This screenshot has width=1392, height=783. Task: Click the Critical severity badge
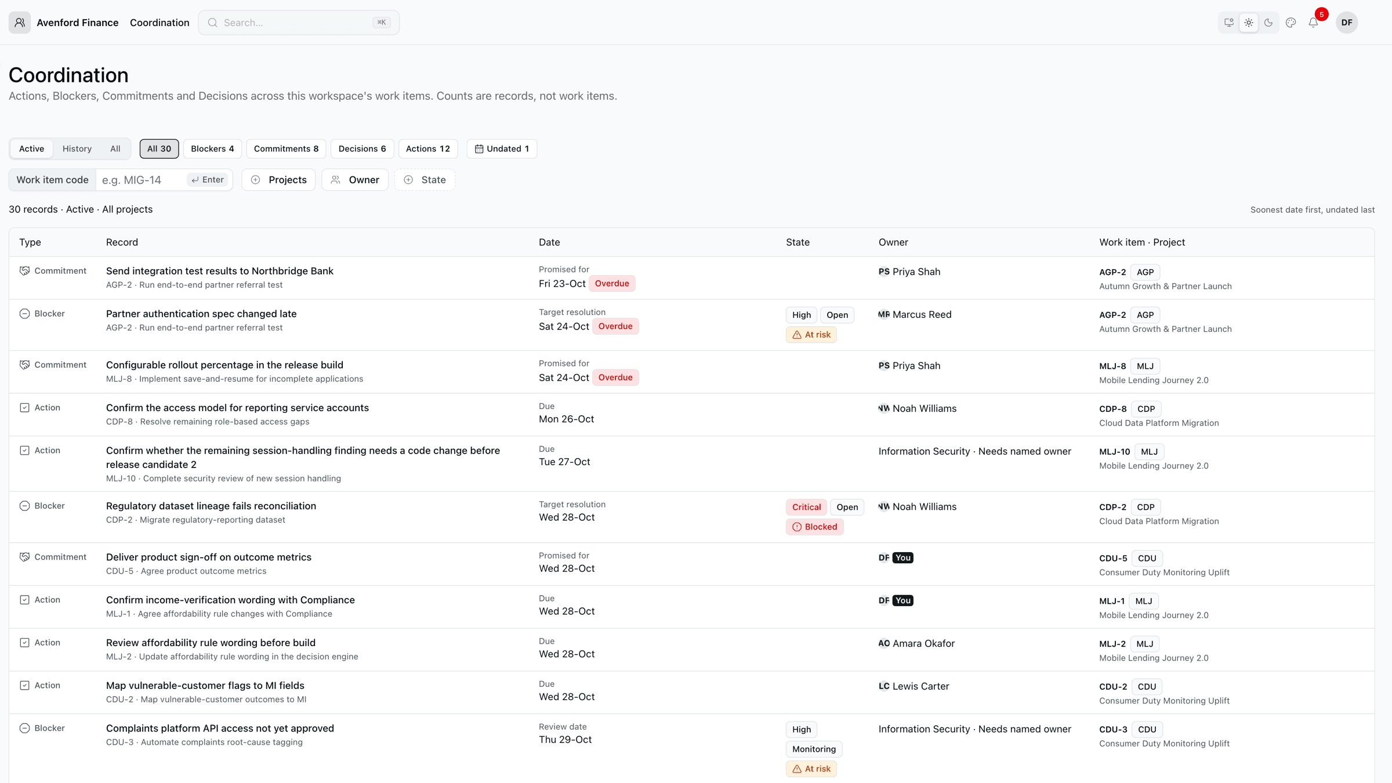point(806,507)
